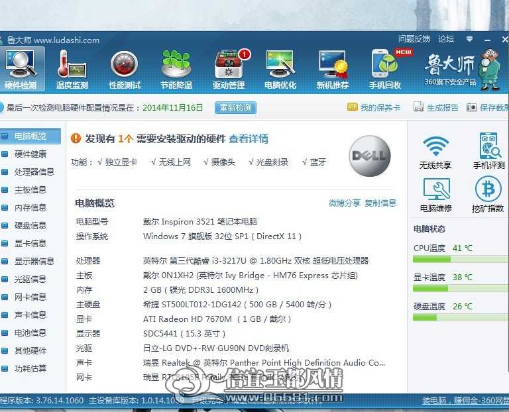Click the CPU温度 green progress bar

coord(431,259)
